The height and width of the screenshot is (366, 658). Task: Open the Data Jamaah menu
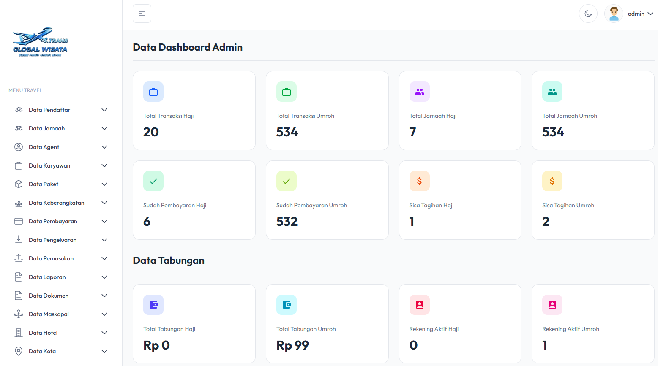[x=47, y=128]
